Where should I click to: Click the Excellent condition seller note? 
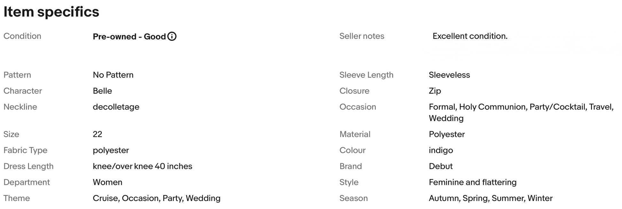[470, 36]
